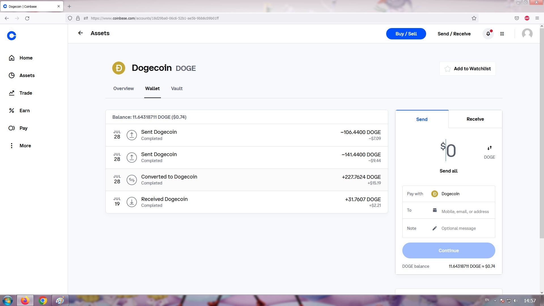The height and width of the screenshot is (306, 544).
Task: Select the Wallet tab
Action: tap(152, 88)
